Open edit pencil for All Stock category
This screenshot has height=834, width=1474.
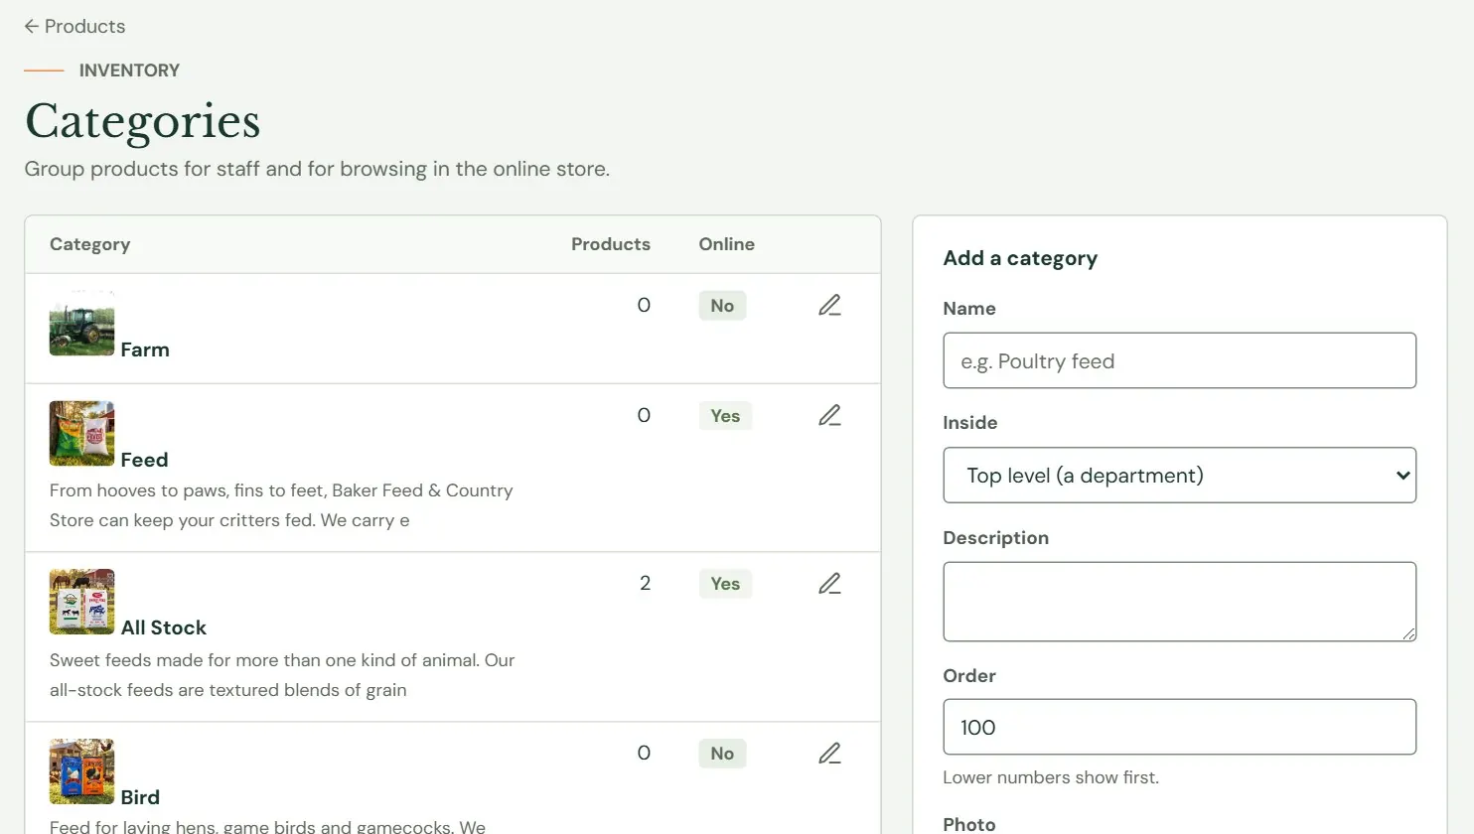829,584
